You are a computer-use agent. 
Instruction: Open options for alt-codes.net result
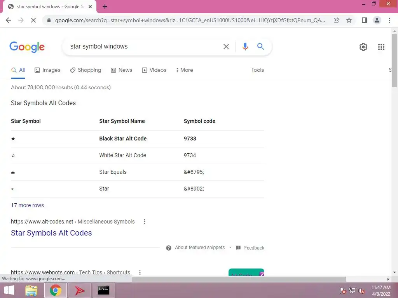point(145,222)
